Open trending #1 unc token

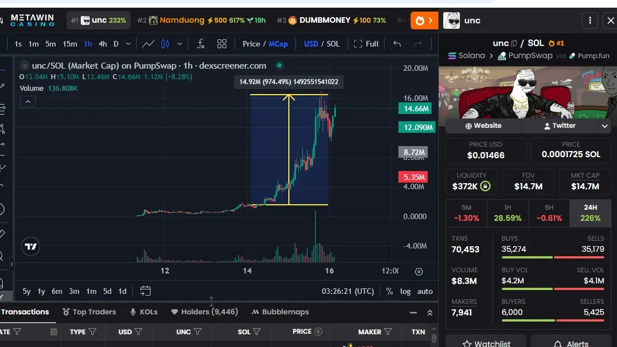[98, 20]
